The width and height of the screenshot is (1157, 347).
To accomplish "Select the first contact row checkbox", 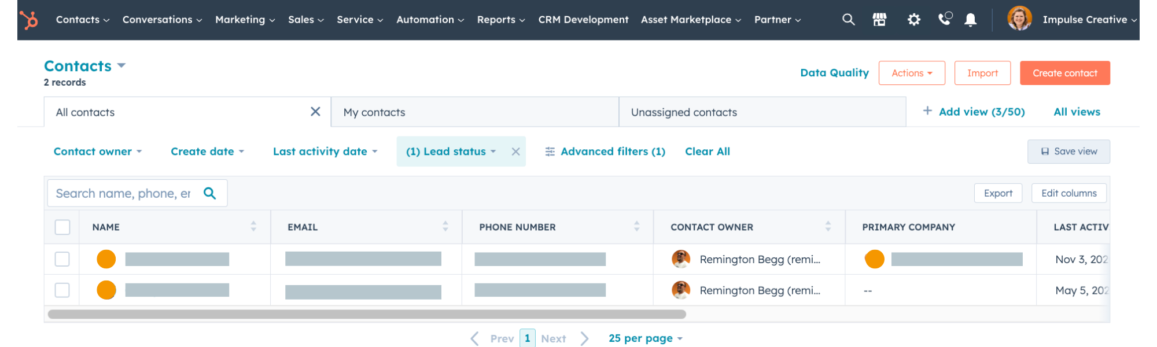I will pyautogui.click(x=62, y=259).
